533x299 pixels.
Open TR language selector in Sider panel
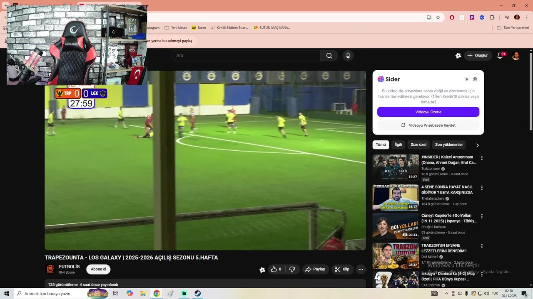click(x=466, y=79)
